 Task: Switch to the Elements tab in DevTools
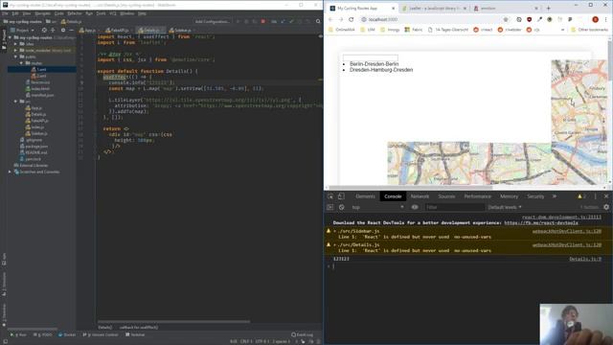coord(366,196)
